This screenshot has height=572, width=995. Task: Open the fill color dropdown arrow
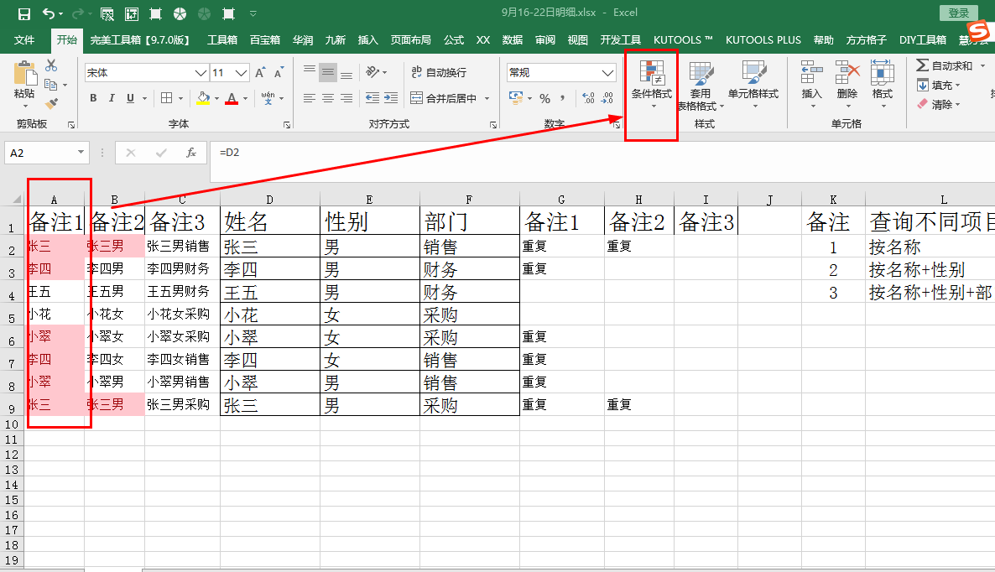(216, 99)
